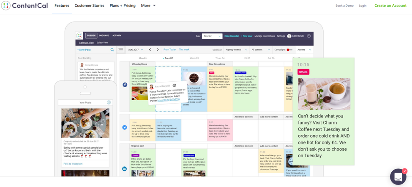The height and width of the screenshot is (187, 412).
Task: Click the Editor Smith avatar
Action: click(x=289, y=36)
